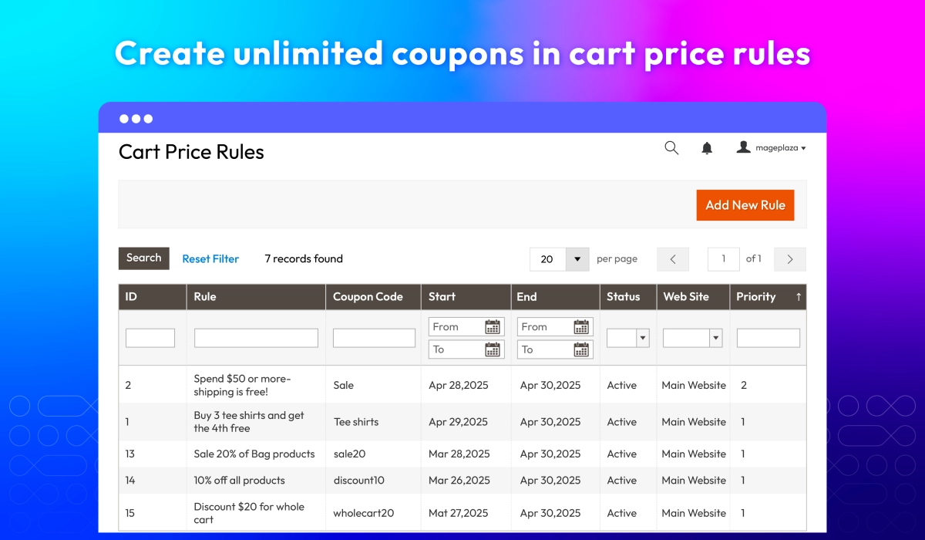Click the Reset Filter link
Image resolution: width=925 pixels, height=540 pixels.
click(x=210, y=259)
